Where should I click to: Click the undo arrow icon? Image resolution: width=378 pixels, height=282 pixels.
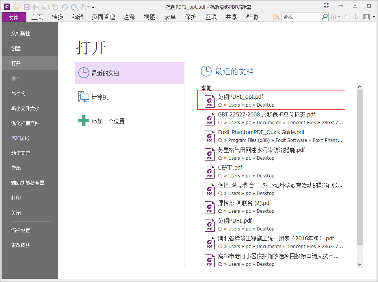(64, 7)
